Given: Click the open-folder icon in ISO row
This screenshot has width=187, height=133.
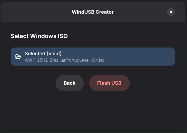Looking at the screenshot, I should (18, 57).
